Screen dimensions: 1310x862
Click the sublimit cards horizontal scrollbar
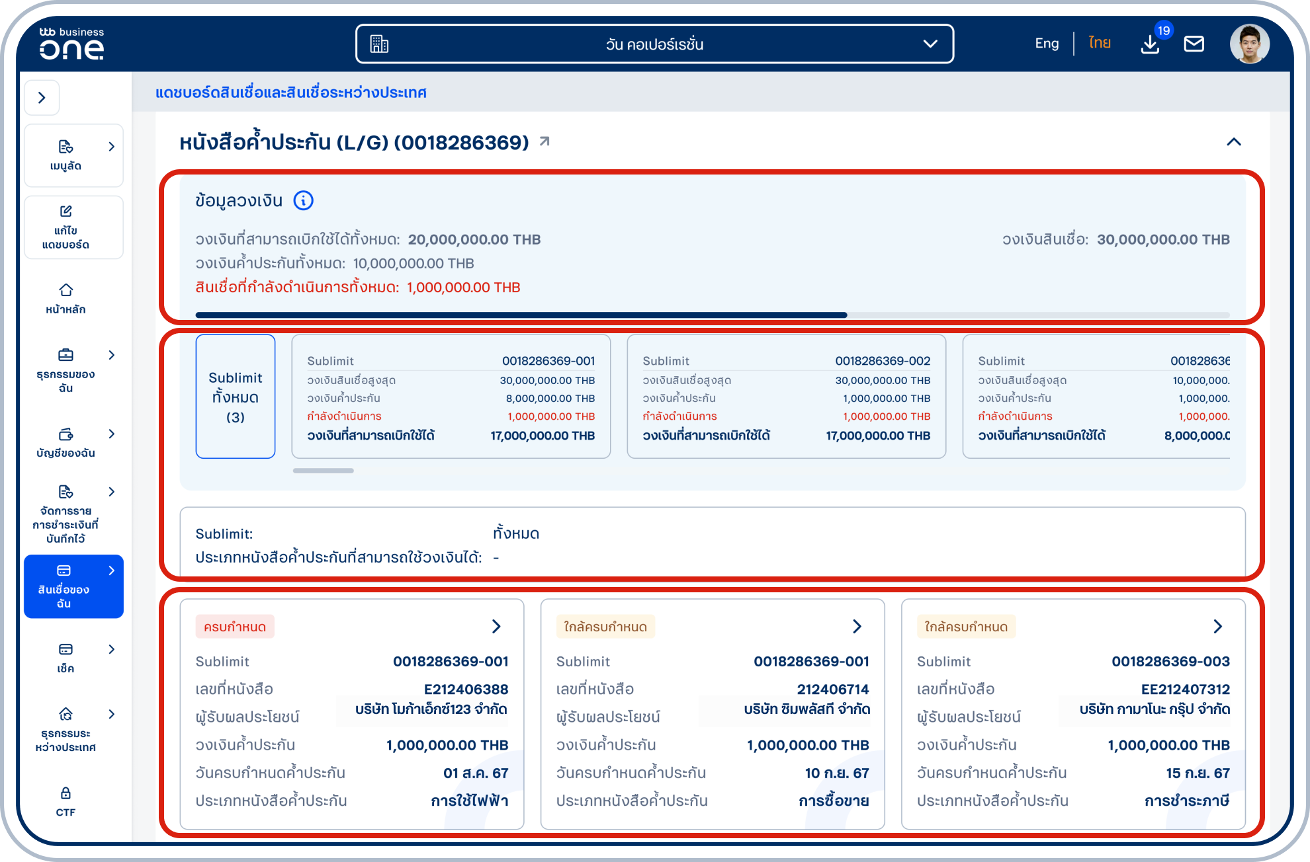tap(324, 471)
